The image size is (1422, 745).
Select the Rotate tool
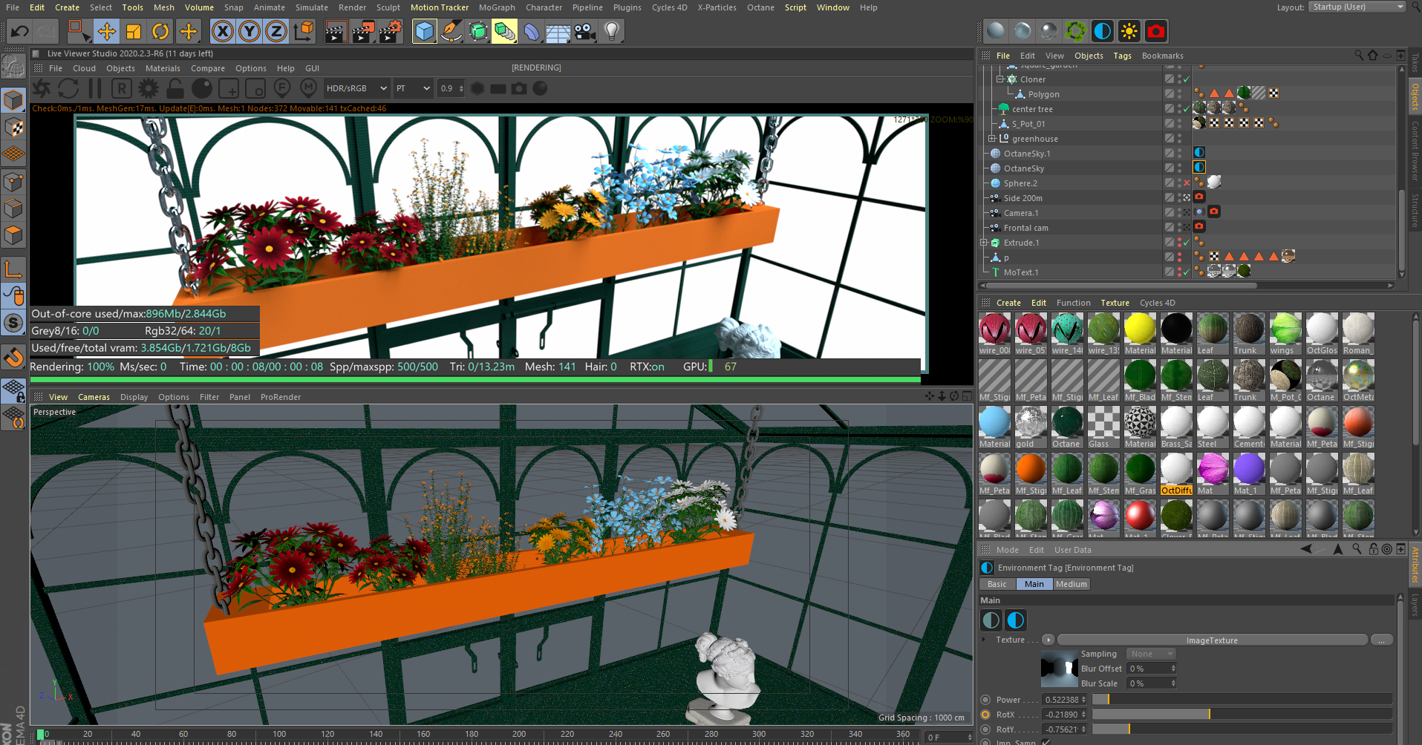160,31
